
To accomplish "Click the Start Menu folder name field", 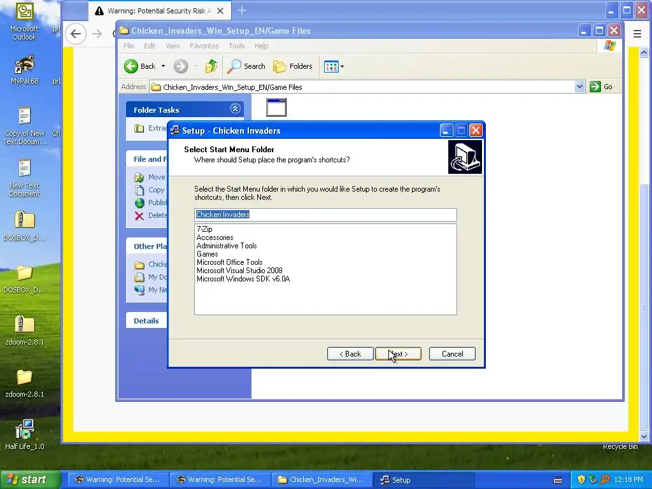I will (x=325, y=215).
